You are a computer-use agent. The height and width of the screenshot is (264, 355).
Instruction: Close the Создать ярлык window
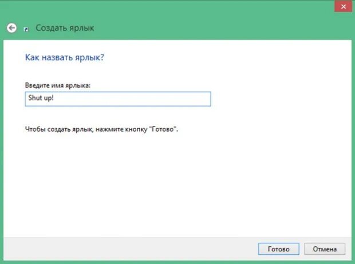coord(343,6)
